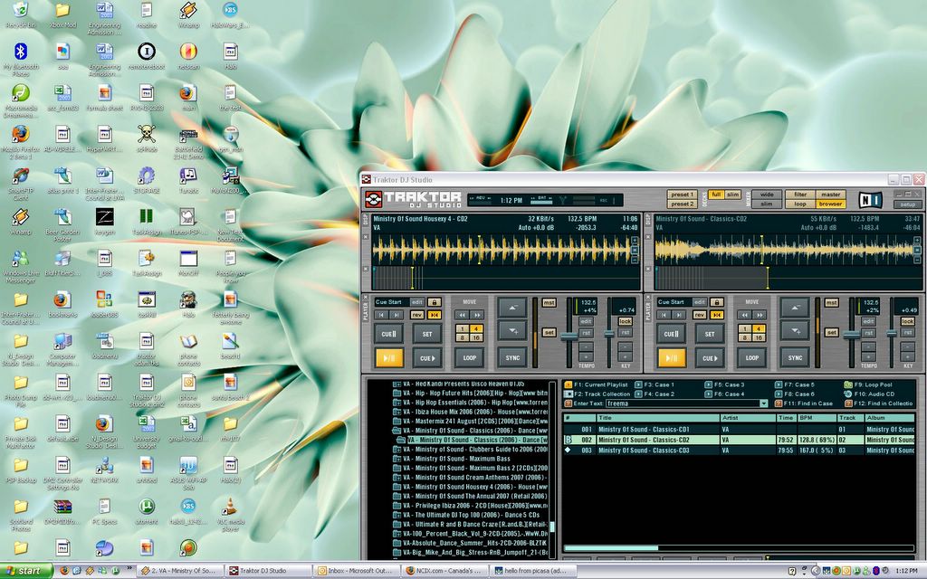Toggle the filter panel button
The height and width of the screenshot is (579, 927).
point(800,195)
